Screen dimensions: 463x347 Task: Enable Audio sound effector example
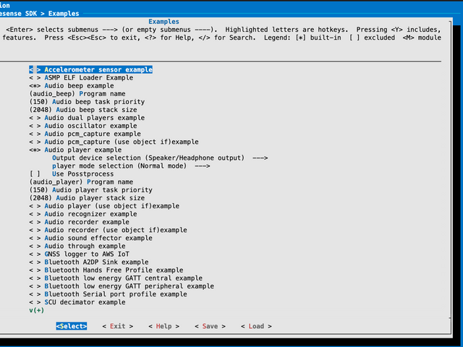pos(90,238)
